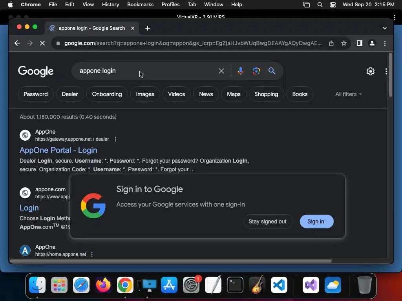Open the File menu
402x301 pixels.
click(53, 5)
